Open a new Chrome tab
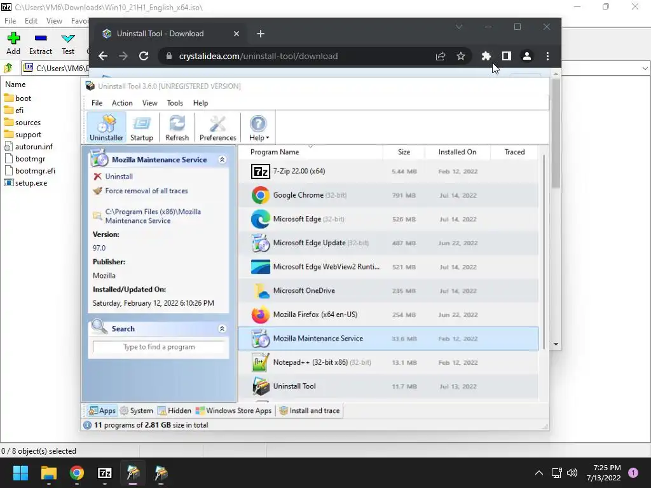The image size is (651, 488). [260, 34]
